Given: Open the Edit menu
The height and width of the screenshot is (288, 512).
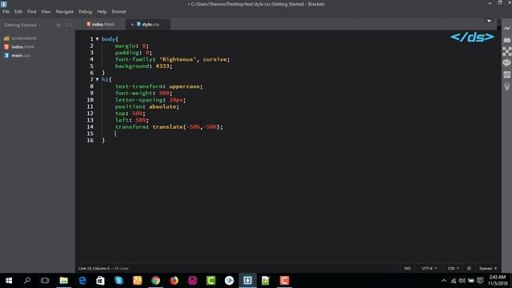Looking at the screenshot, I should point(18,11).
